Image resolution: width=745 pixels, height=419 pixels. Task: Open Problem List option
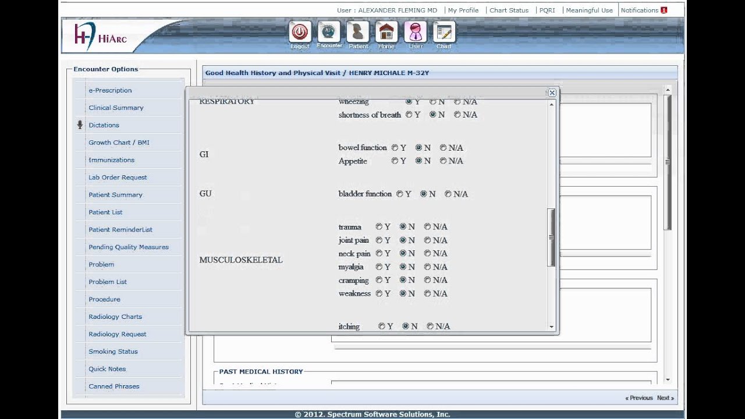tap(108, 282)
